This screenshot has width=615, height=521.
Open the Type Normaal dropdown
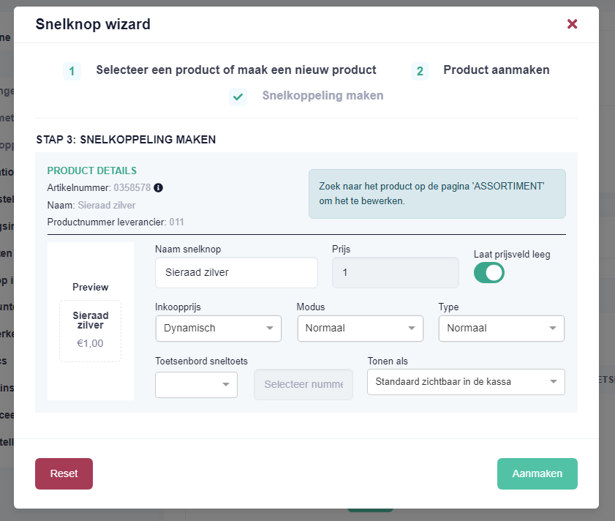point(501,329)
